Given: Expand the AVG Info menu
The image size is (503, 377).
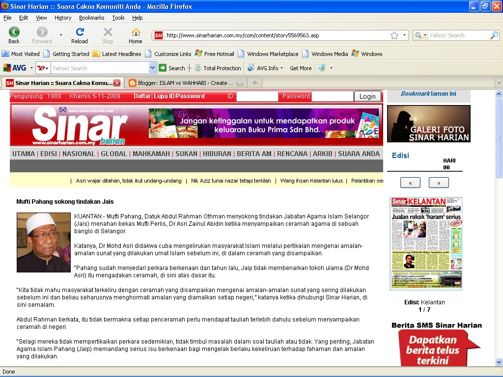Looking at the screenshot, I should (265, 68).
